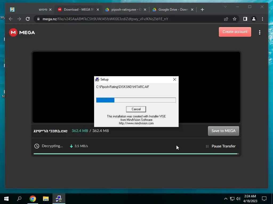Click the download speed arrow icon
The width and height of the screenshot is (273, 204).
point(71,146)
